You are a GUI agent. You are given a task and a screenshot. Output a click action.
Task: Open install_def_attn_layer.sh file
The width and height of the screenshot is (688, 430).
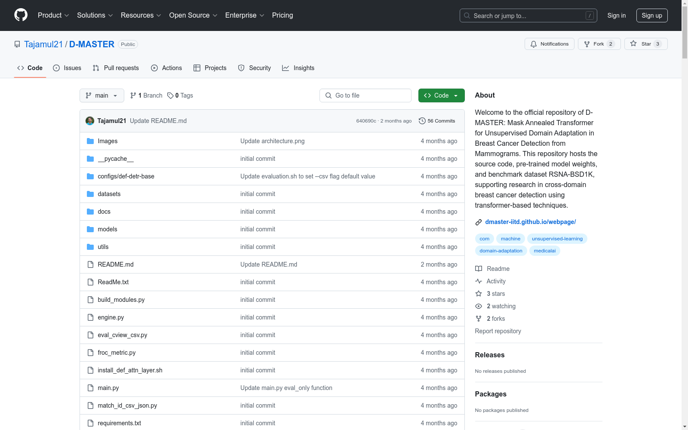click(x=130, y=370)
